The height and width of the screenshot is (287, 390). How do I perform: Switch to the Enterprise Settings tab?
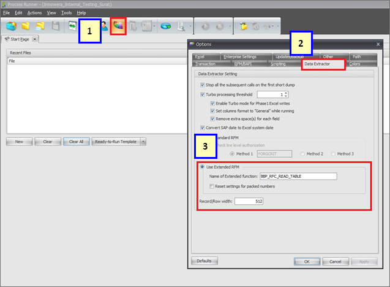point(239,56)
